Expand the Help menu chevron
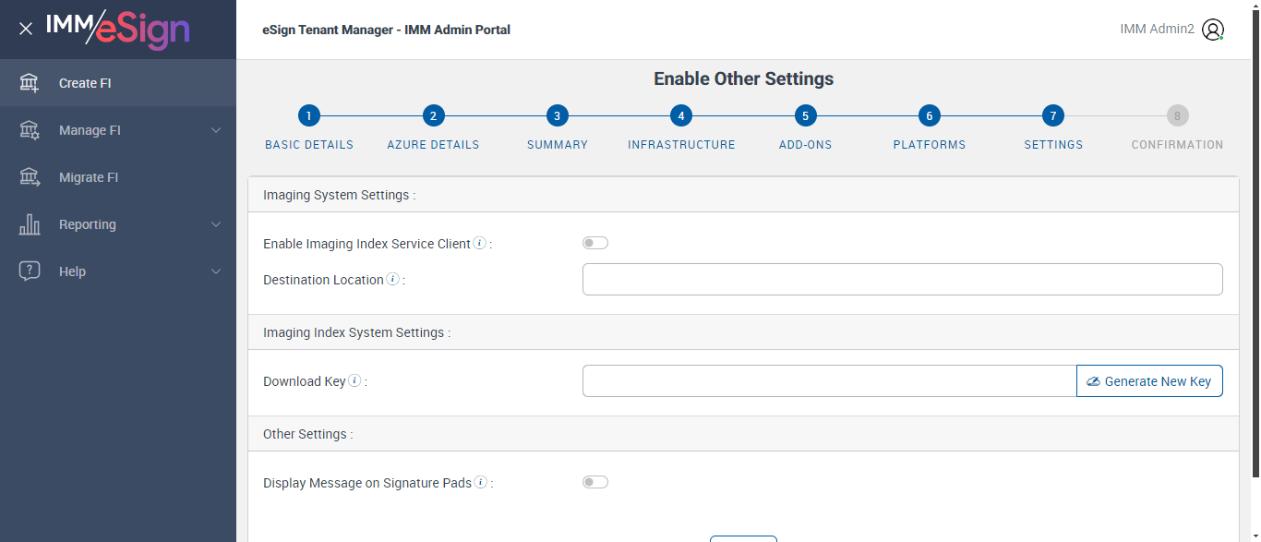Screen dimensions: 1261x542 coord(216,271)
